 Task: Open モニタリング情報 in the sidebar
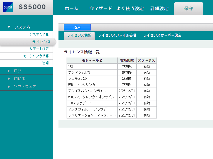pyautogui.click(x=36, y=56)
